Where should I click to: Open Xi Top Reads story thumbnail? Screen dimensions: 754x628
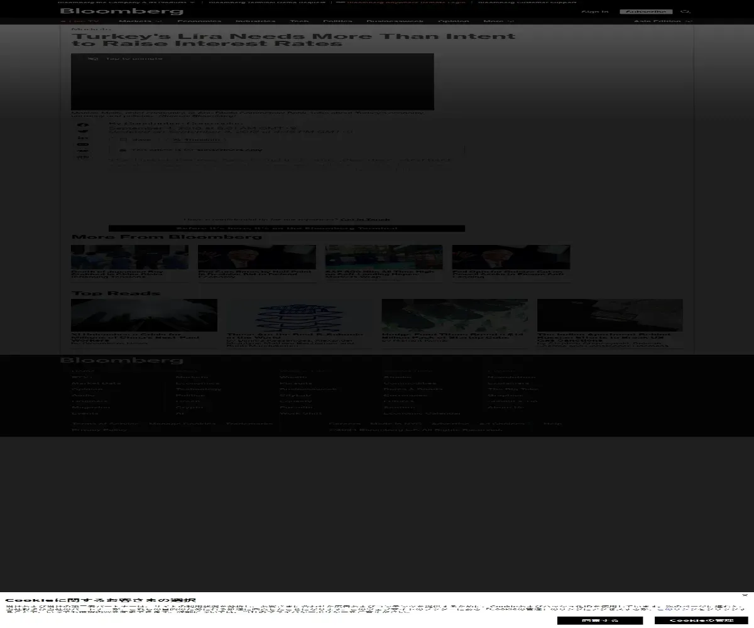click(x=144, y=315)
